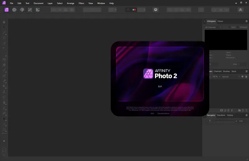Expand the tools panel arrow at bottom
Screen dimensions: 249x161
pos(4,141)
